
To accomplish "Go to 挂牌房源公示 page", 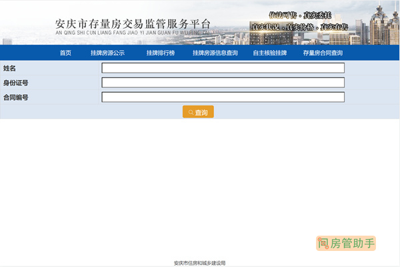I will 107,53.
